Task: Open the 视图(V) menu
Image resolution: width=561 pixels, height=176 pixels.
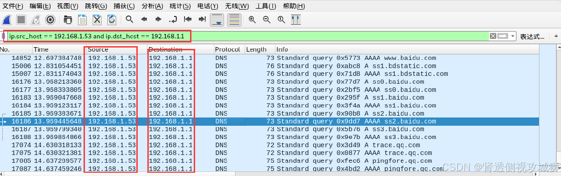Action: tap(68, 6)
